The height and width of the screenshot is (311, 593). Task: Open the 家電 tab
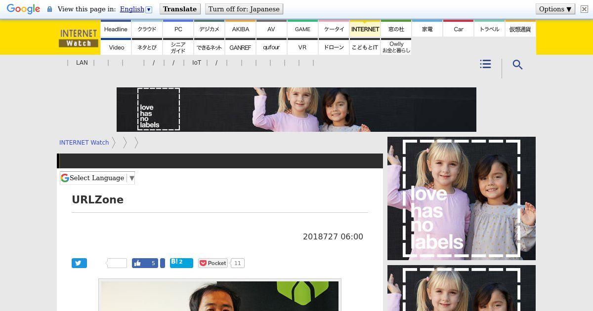pyautogui.click(x=427, y=29)
